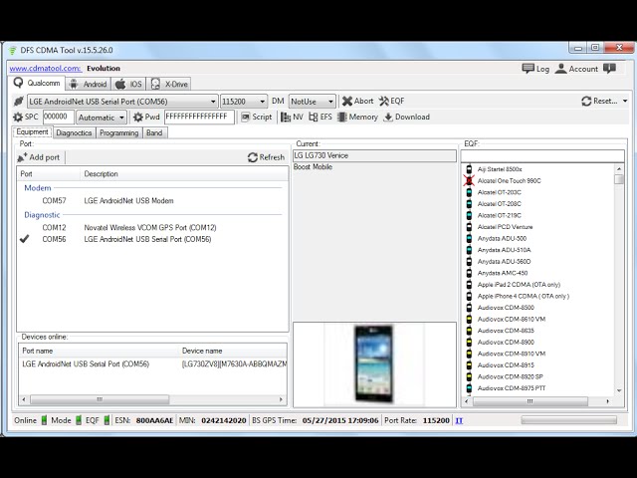This screenshot has height=478, width=637.
Task: Switch to the iOS tab
Action: [x=128, y=84]
